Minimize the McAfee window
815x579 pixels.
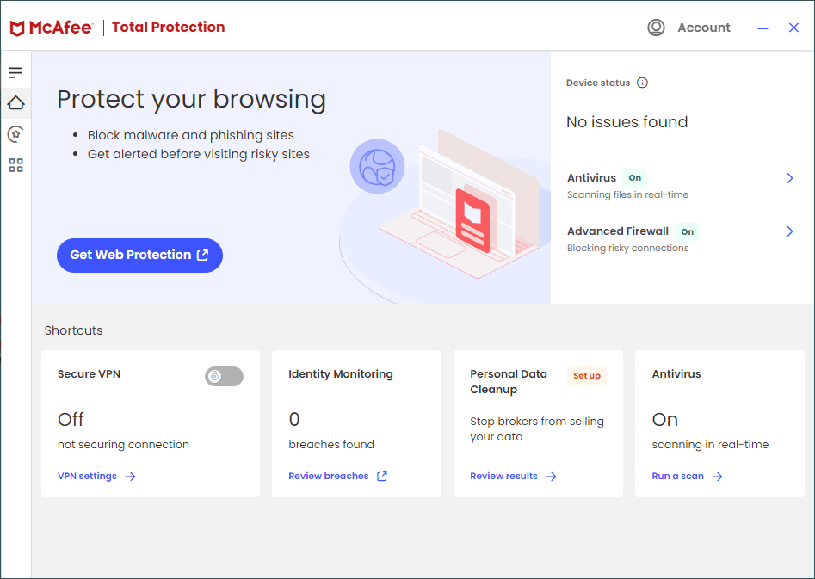[763, 28]
